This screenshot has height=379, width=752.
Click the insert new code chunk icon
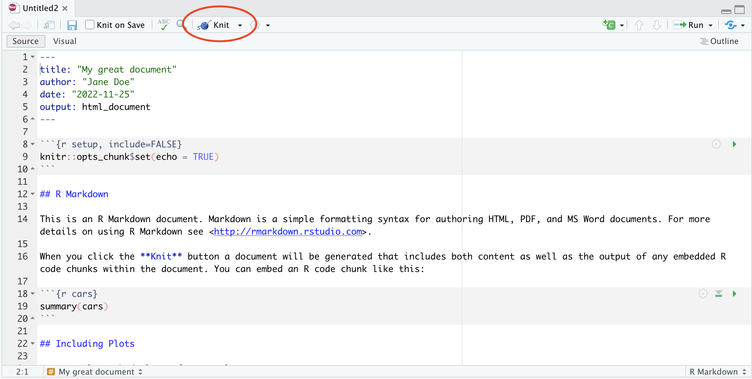pyautogui.click(x=609, y=25)
